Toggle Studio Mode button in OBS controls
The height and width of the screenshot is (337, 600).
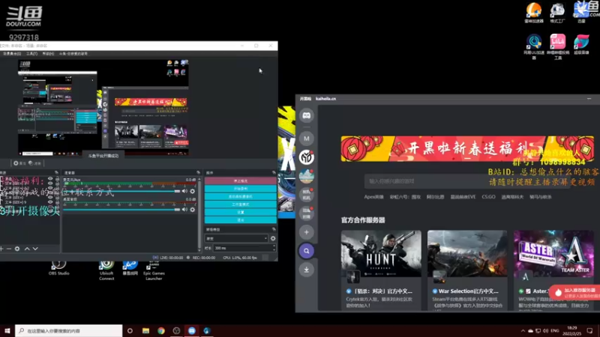[240, 204]
